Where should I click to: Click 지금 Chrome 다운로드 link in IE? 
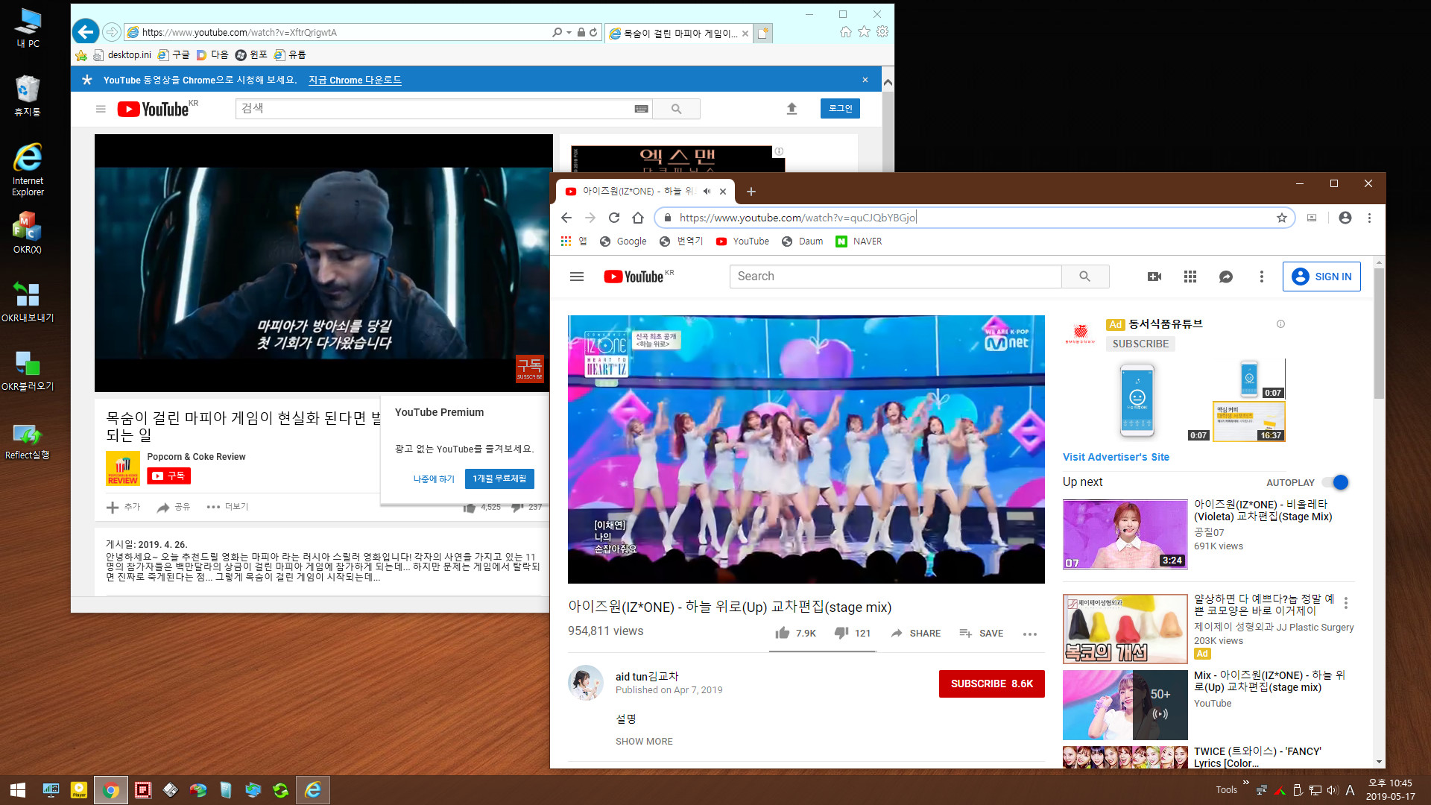click(355, 80)
